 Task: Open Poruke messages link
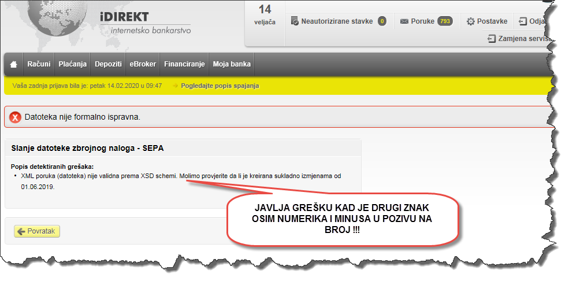tap(422, 21)
